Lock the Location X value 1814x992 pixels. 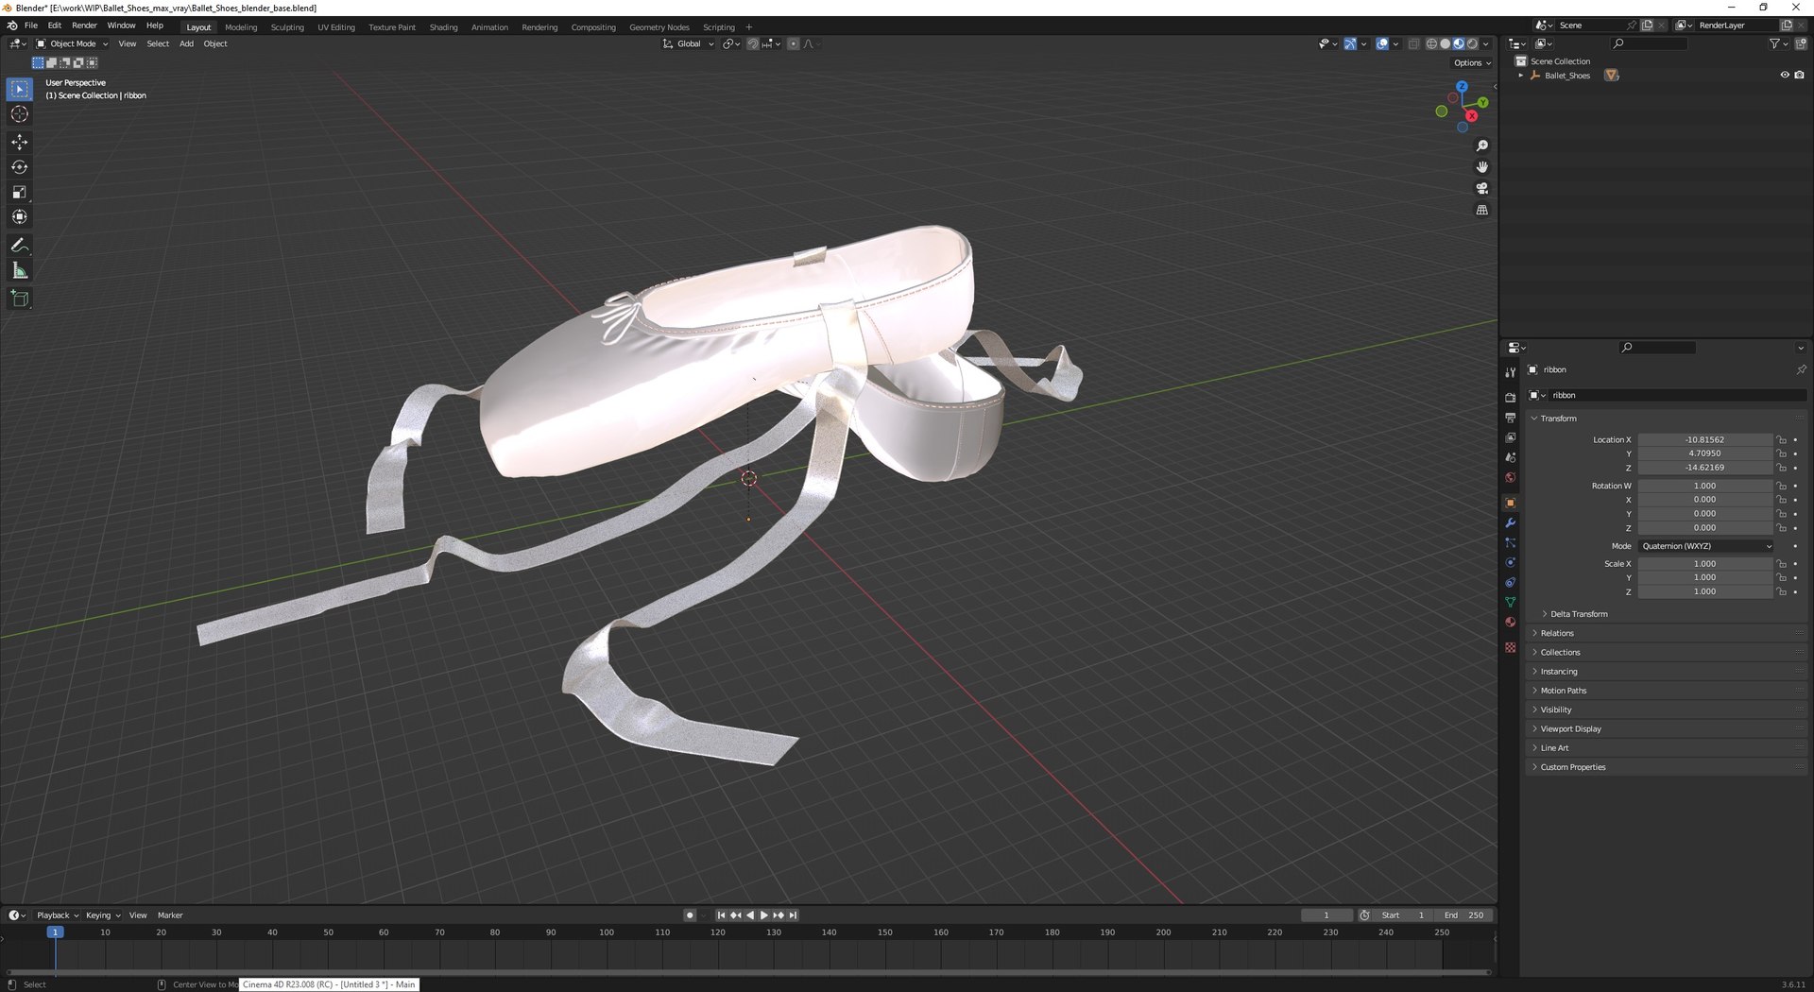(x=1781, y=440)
